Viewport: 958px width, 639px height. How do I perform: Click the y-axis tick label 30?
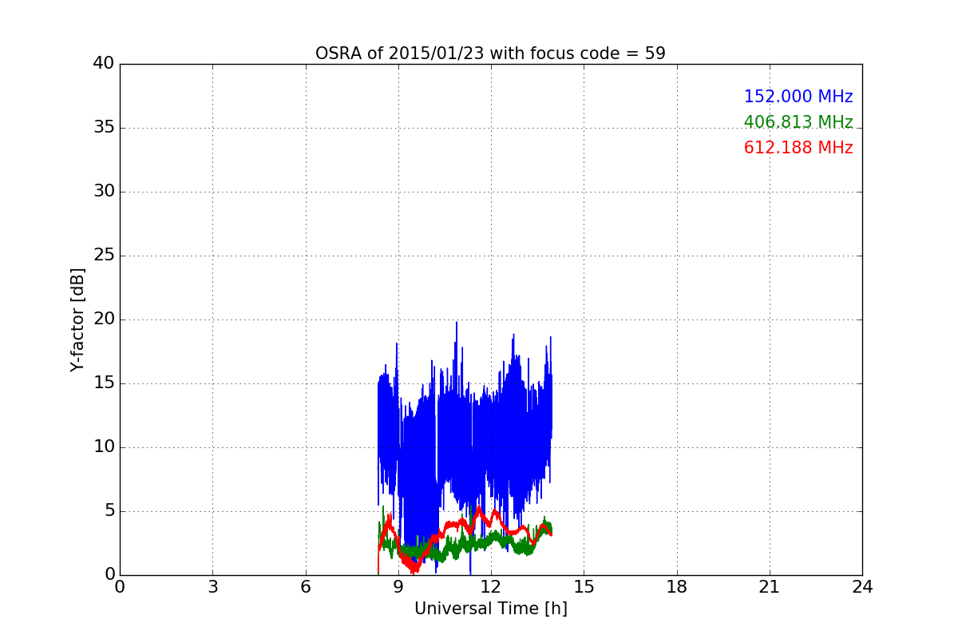(x=104, y=192)
